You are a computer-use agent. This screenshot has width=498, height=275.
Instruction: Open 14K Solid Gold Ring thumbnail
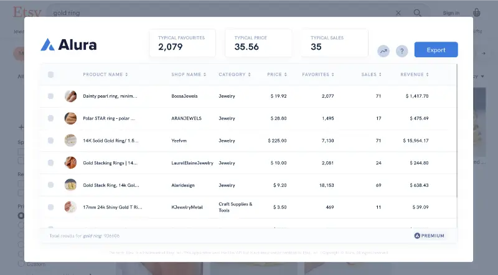tap(70, 141)
